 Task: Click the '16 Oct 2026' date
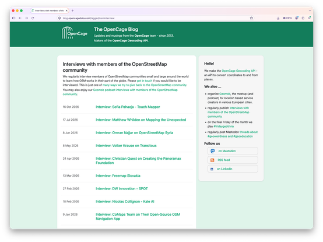71,107
